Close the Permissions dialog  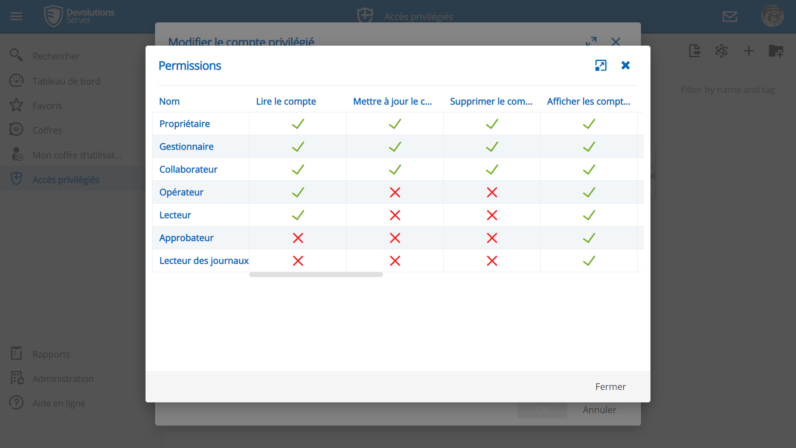click(626, 66)
